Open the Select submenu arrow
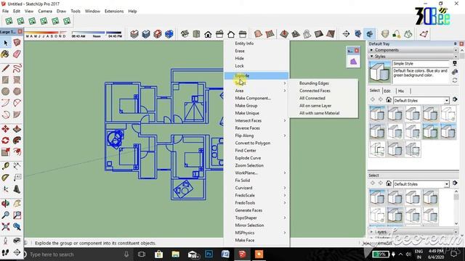The width and height of the screenshot is (465, 261). 284,83
